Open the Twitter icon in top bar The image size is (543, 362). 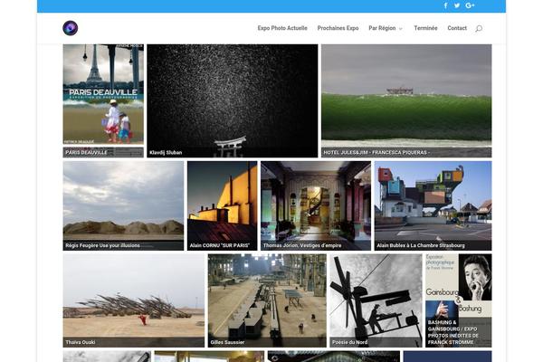pos(457,5)
